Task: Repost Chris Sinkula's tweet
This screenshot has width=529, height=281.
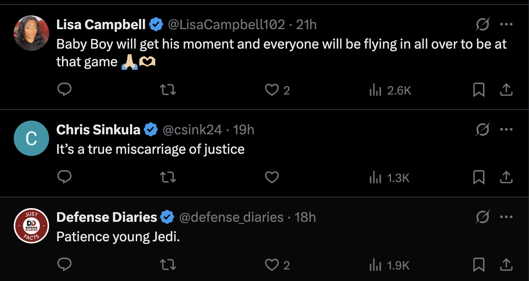Action: tap(168, 178)
